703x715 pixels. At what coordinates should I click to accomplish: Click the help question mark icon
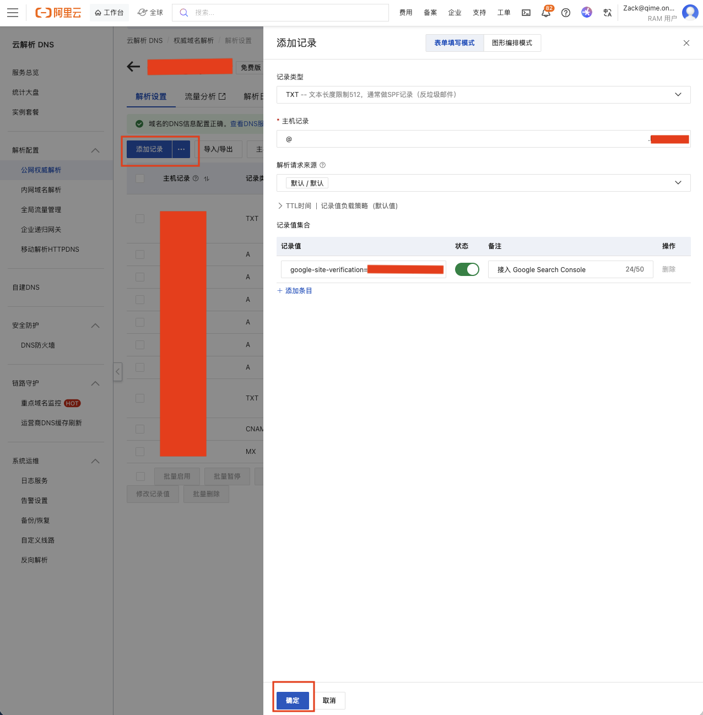tap(566, 13)
